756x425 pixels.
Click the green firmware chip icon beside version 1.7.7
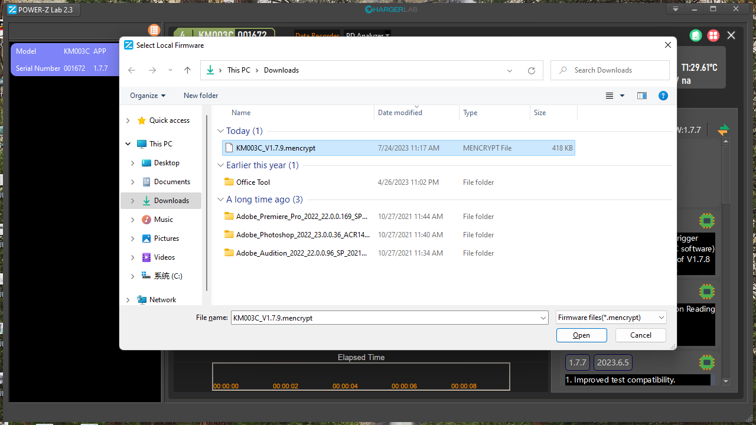(x=706, y=362)
